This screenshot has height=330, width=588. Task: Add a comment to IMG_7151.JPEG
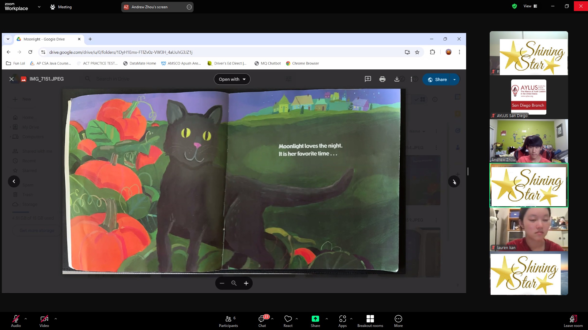(368, 79)
